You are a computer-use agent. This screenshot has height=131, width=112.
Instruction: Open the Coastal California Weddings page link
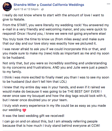tap(62, 5)
